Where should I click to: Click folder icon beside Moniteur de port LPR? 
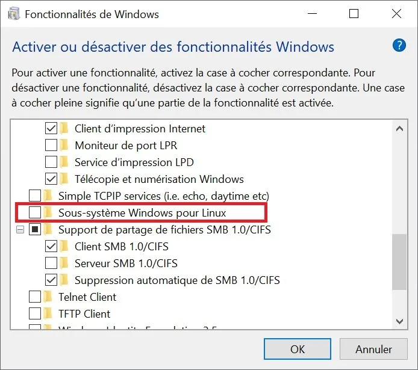pos(64,145)
